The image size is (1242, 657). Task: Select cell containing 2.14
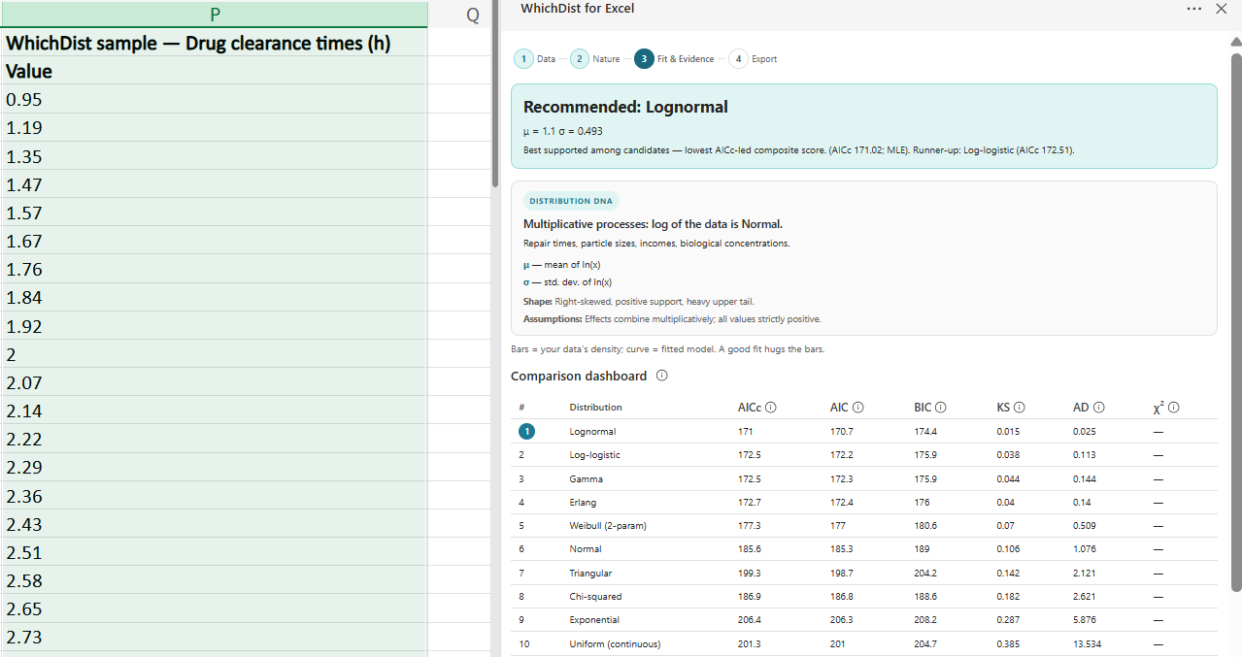pos(214,411)
